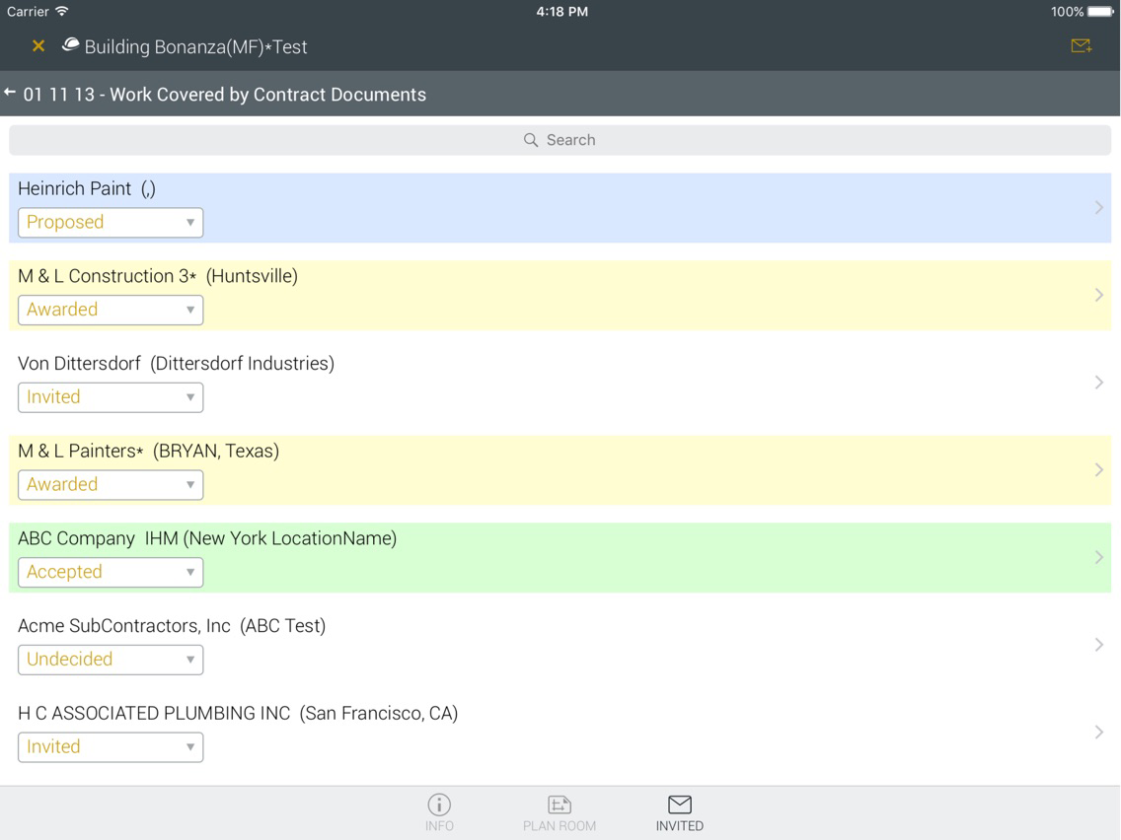The height and width of the screenshot is (840, 1121).
Task: Select M & L Construction 3* (Huntsville) name
Action: [x=158, y=276]
